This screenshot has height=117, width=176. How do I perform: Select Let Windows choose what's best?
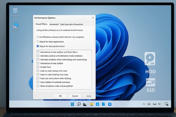coord(61,37)
